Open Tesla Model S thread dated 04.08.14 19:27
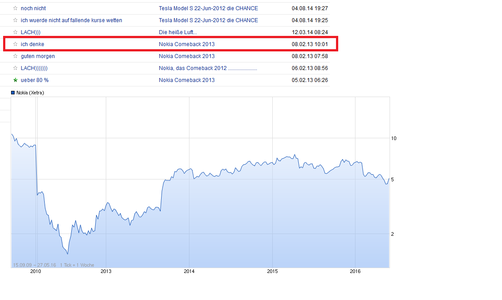 [x=209, y=8]
